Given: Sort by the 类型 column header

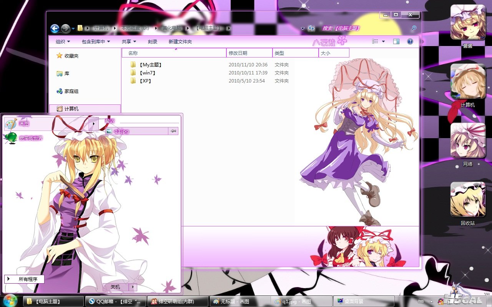Looking at the screenshot, I should (296, 53).
